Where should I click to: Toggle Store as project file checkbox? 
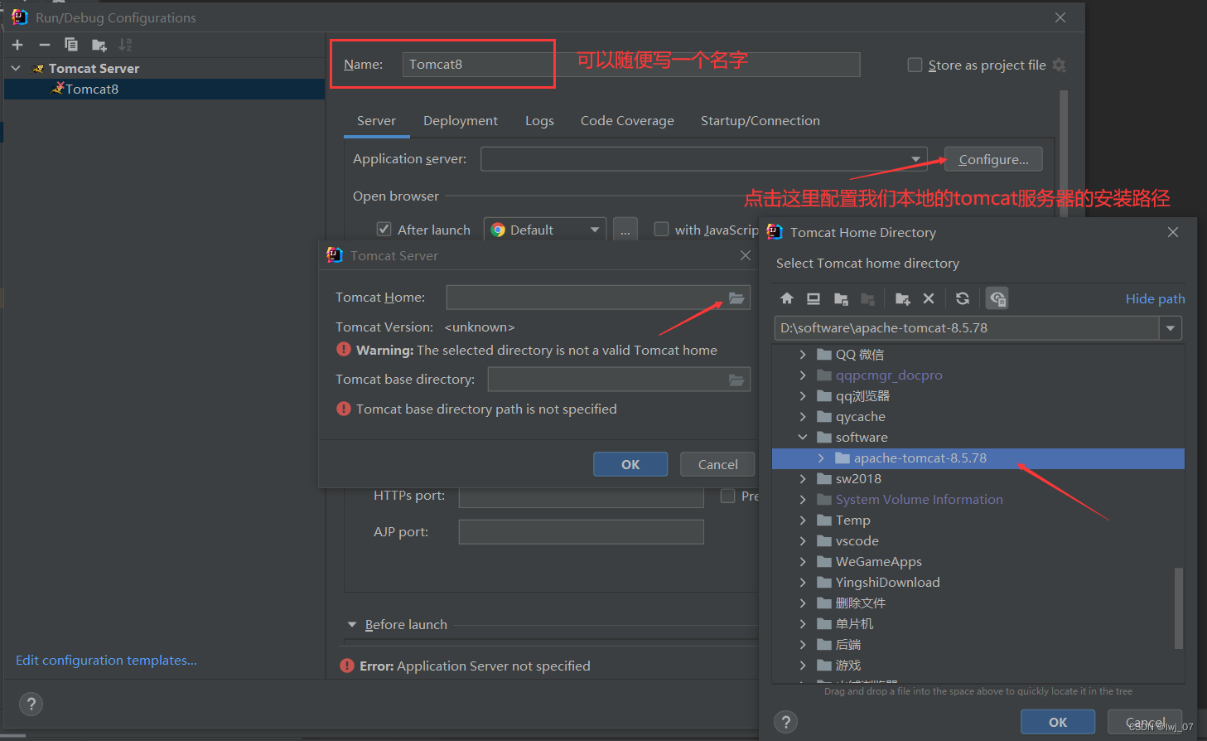pyautogui.click(x=915, y=65)
